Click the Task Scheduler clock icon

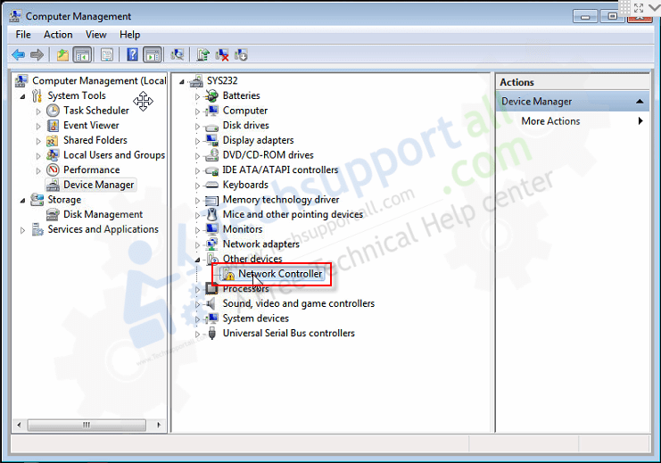pos(53,111)
